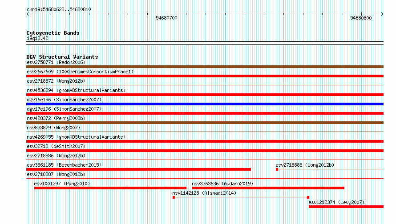Click the chr19:54680628..54680810 region label
Screen dimensions: 396x224
[59, 9]
